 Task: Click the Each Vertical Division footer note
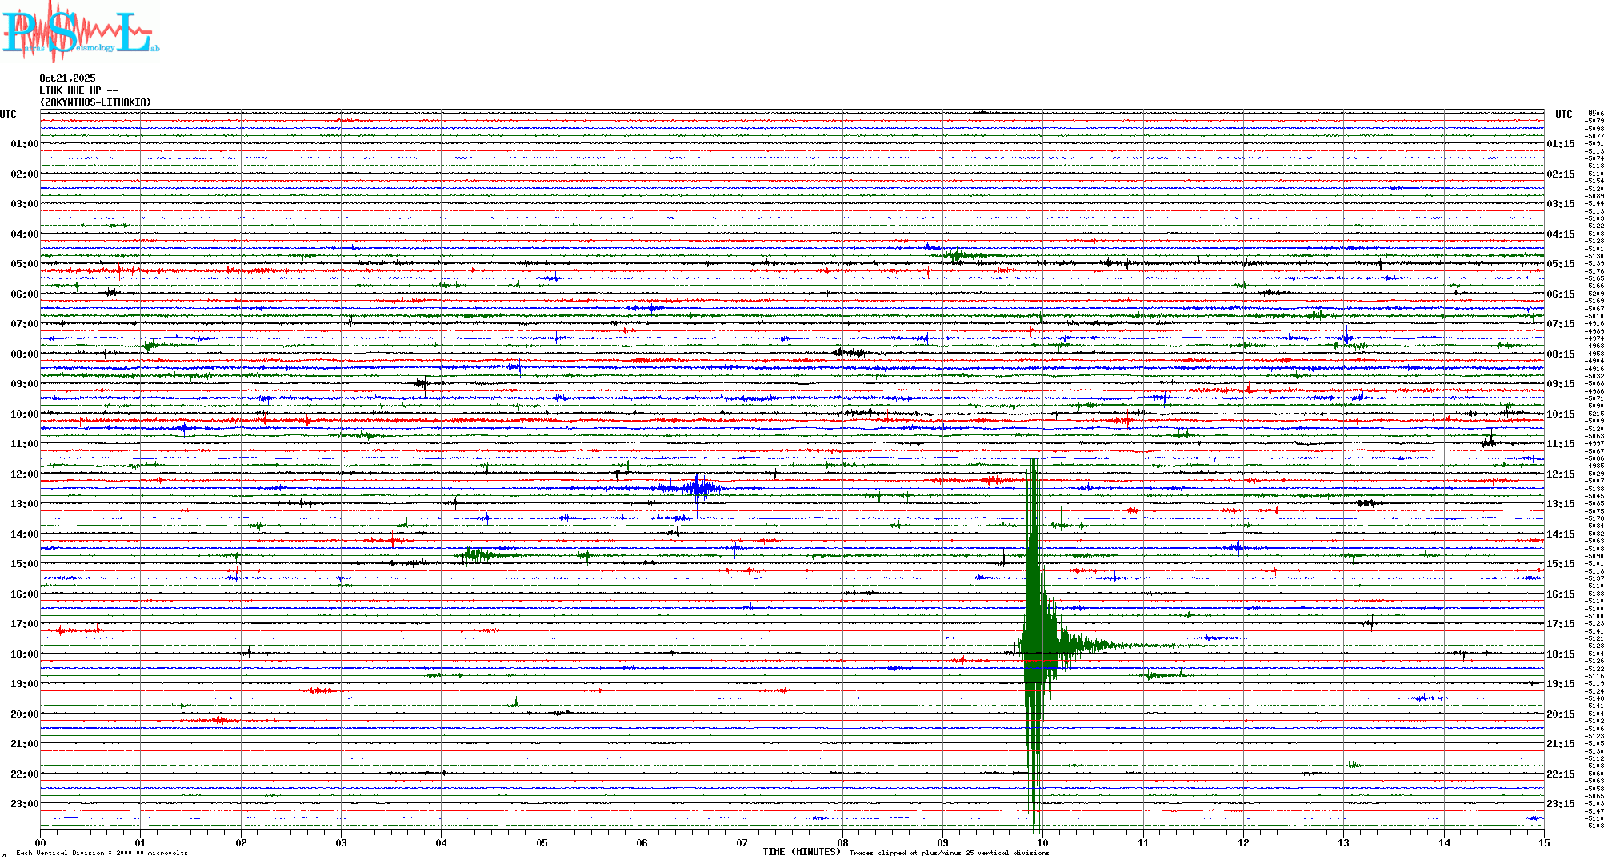(x=102, y=853)
